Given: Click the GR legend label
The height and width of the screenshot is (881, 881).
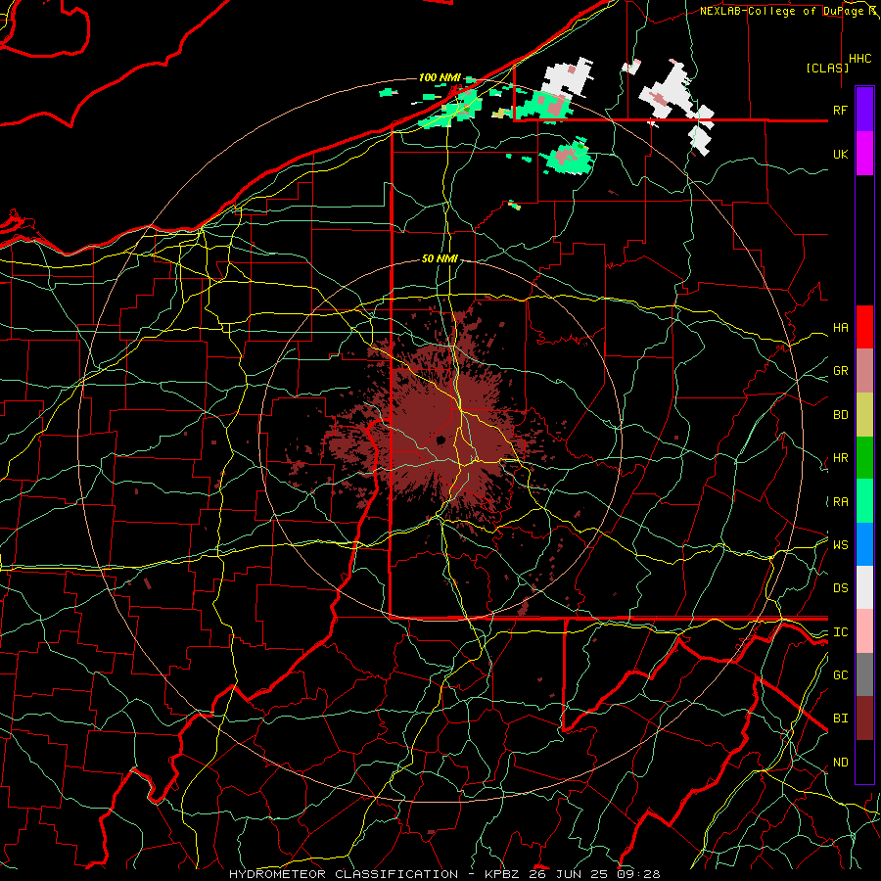Looking at the screenshot, I should coord(840,371).
